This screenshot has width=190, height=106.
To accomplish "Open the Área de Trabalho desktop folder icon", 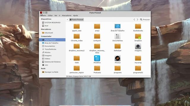I will pyautogui.click(x=118, y=26).
